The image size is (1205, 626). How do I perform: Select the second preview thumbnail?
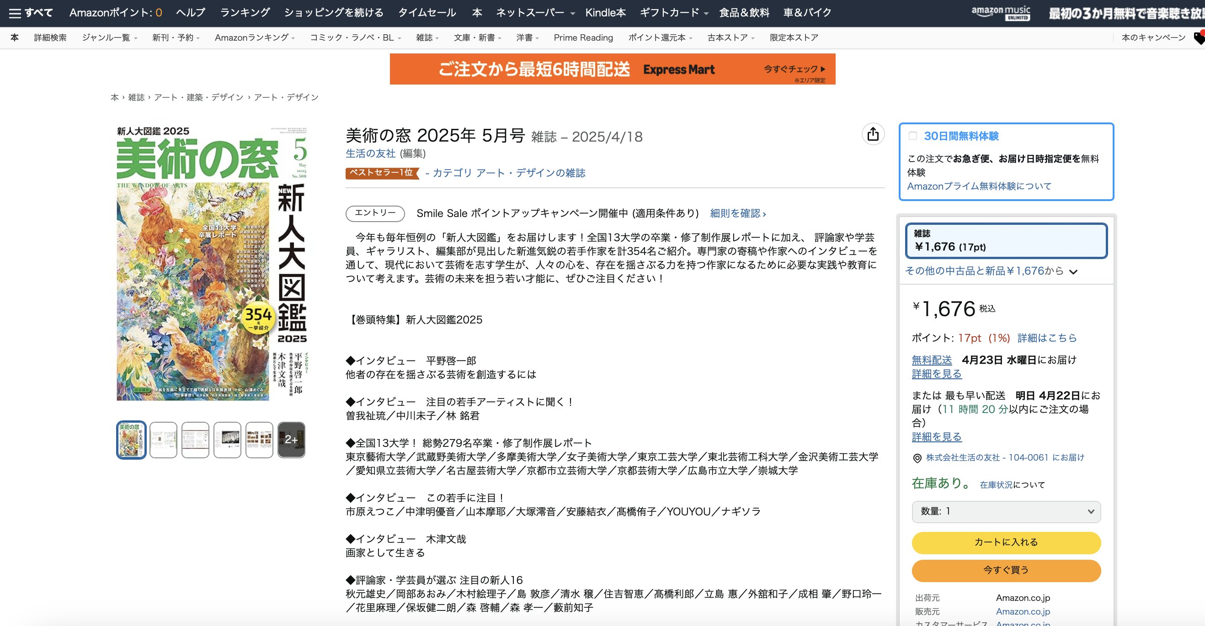pyautogui.click(x=163, y=440)
